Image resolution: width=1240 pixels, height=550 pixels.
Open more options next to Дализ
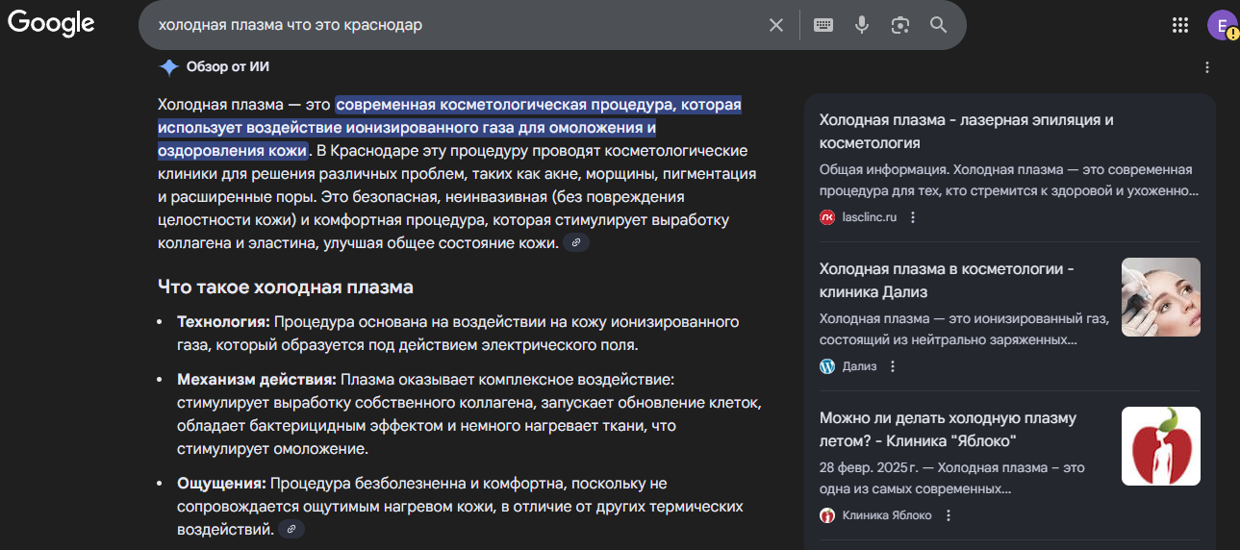pos(893,366)
